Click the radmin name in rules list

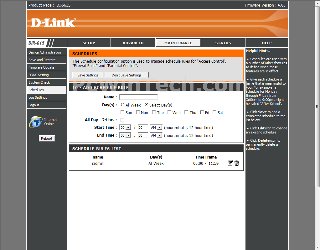coord(98,164)
